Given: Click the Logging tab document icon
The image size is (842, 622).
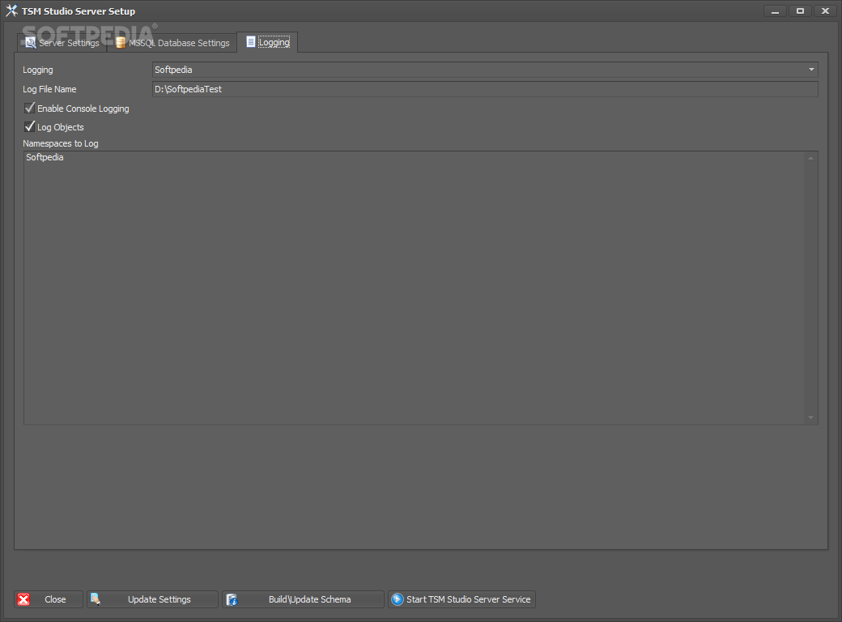Looking at the screenshot, I should pos(250,42).
